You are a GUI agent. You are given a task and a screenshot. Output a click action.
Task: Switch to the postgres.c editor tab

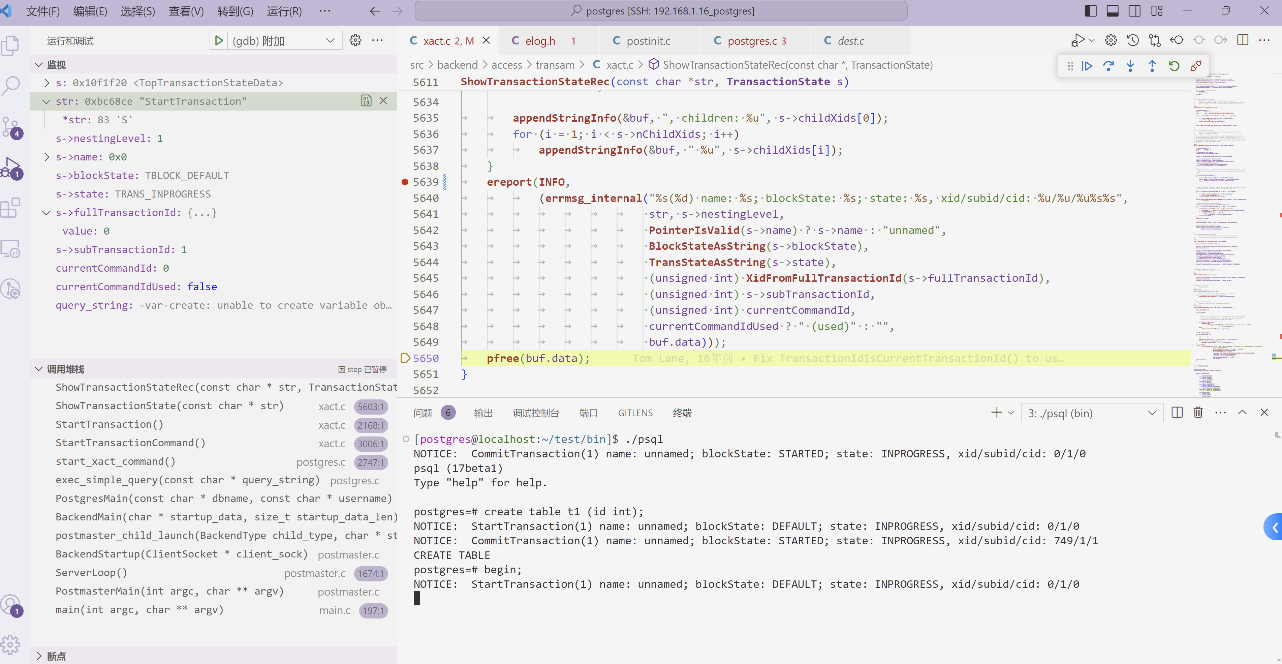tap(755, 41)
